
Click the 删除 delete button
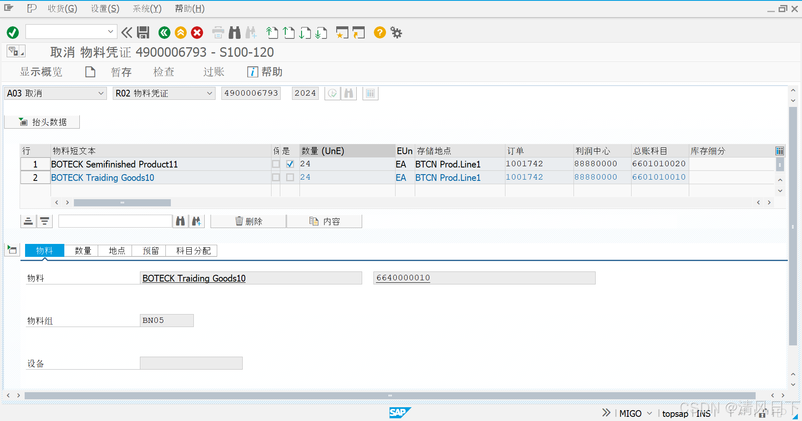pyautogui.click(x=248, y=221)
